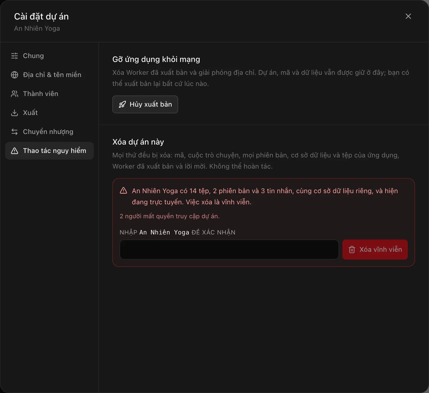Open the Chuyển nhượng tab
Viewport: 429px width, 393px height.
point(49,132)
